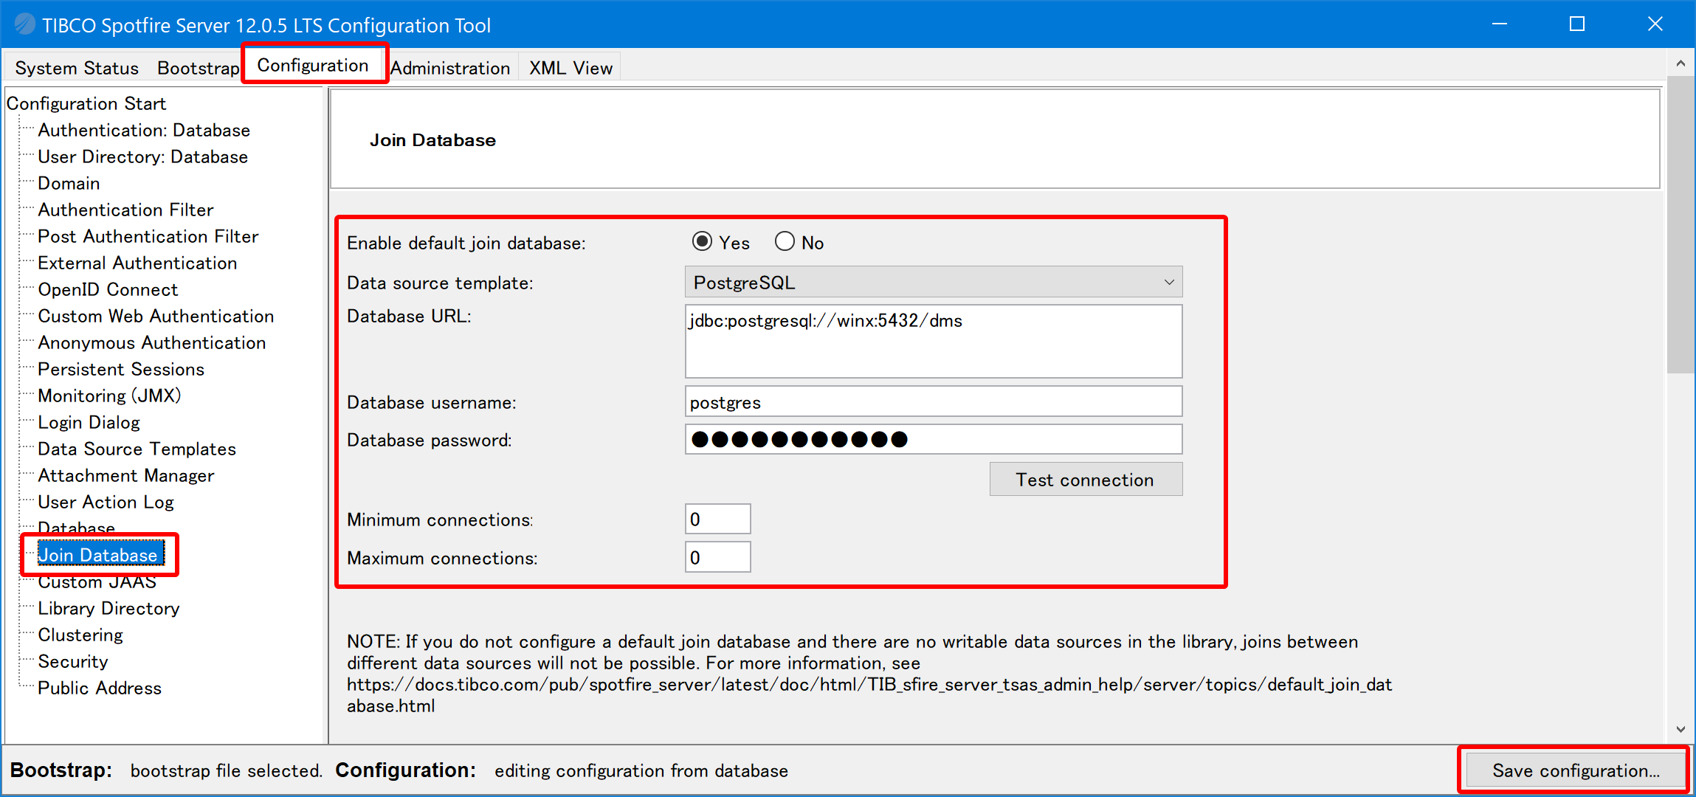1696x797 pixels.
Task: Click the Spotfire icon in the title bar
Action: click(24, 24)
